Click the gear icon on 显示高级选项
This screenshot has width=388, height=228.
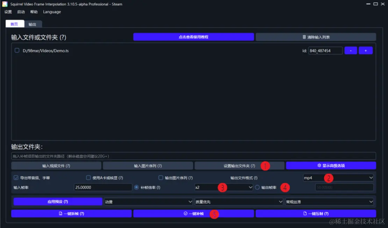tap(319, 165)
